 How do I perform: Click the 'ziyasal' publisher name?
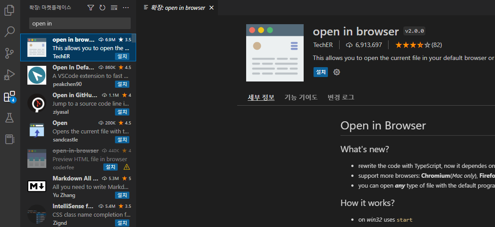click(x=61, y=112)
